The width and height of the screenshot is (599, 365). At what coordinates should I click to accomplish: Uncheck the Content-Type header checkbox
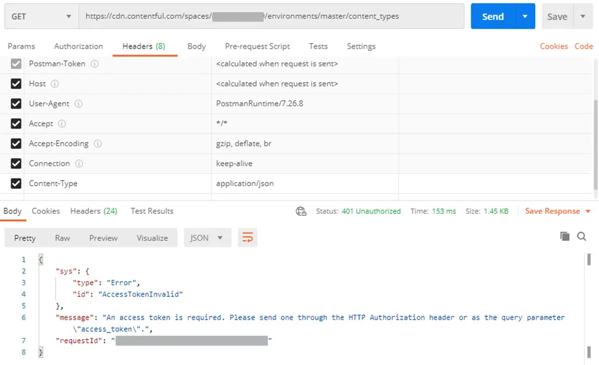click(x=16, y=184)
